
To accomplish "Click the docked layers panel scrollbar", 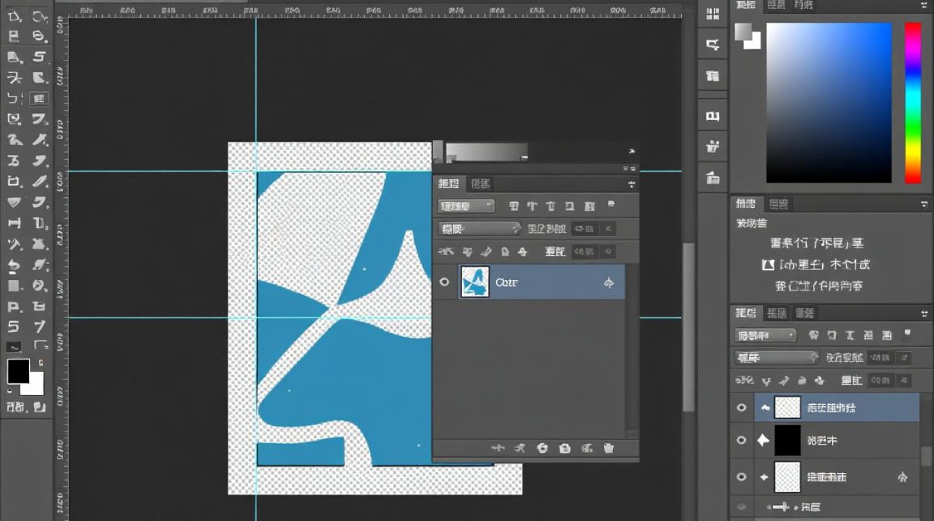I will coord(926,456).
